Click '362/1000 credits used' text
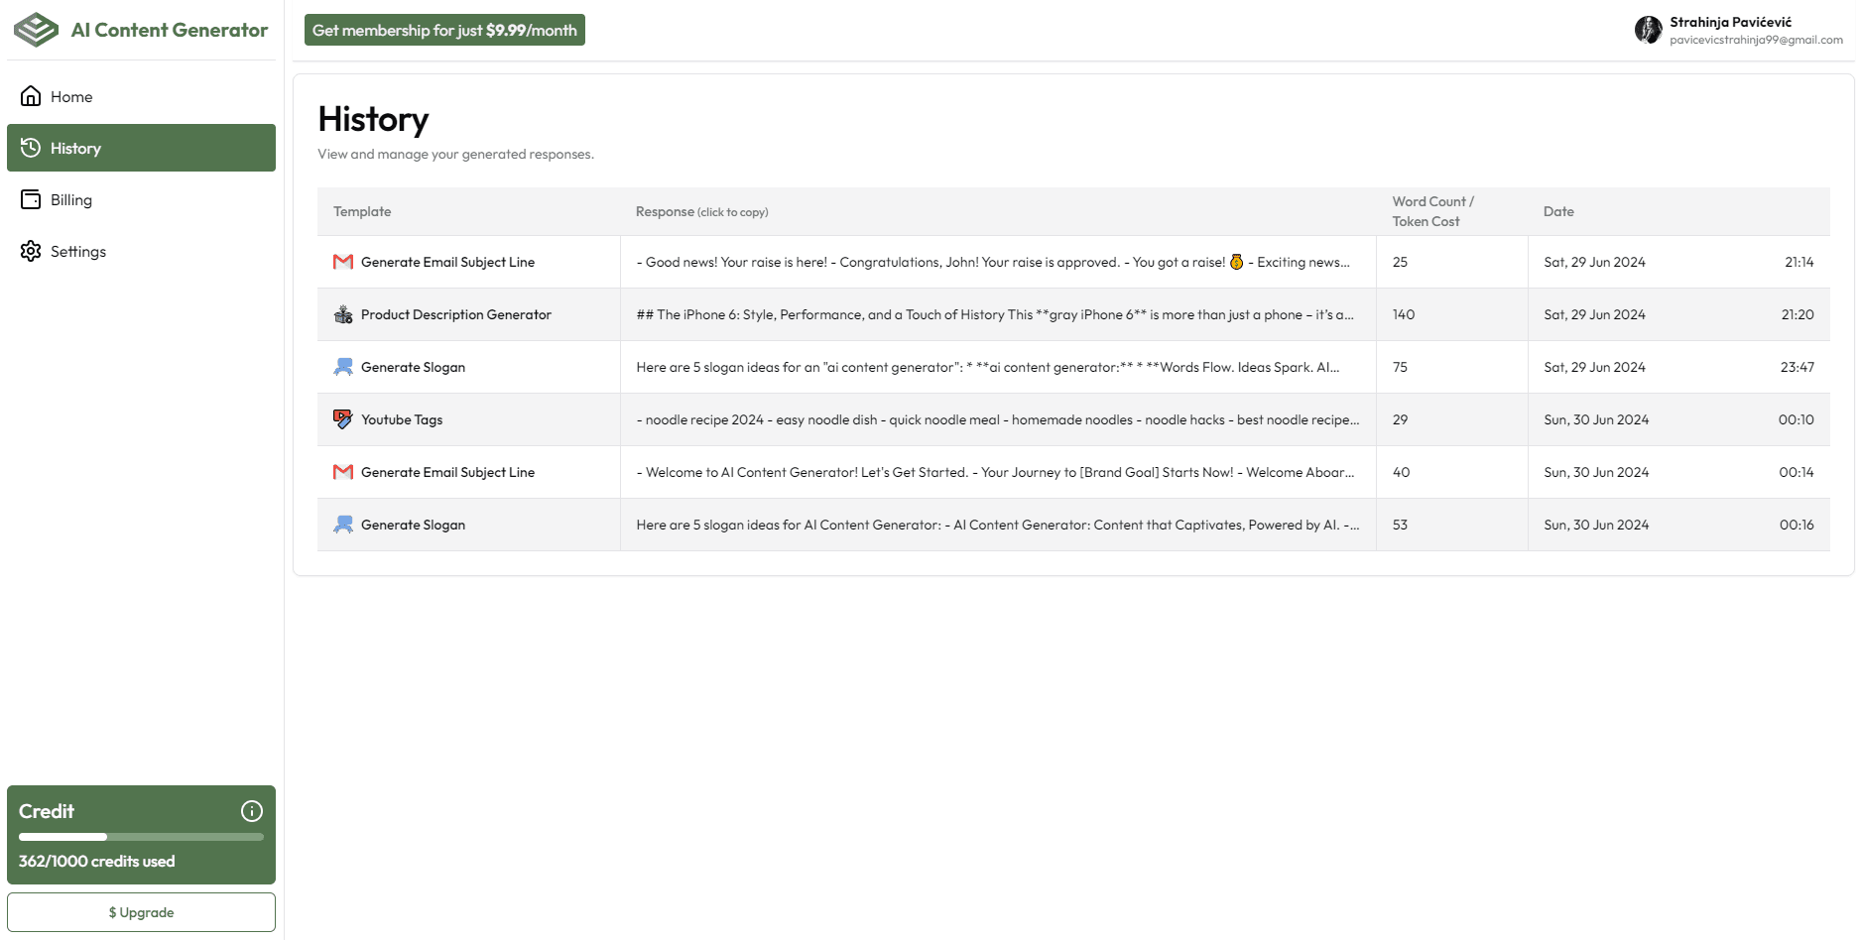Image resolution: width=1861 pixels, height=940 pixels. [x=96, y=861]
